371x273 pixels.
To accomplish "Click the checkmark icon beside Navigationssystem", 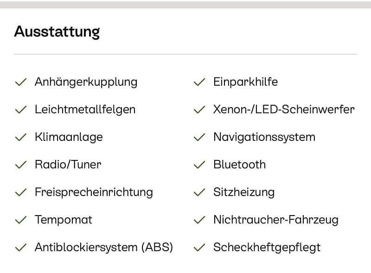I will coord(199,138).
